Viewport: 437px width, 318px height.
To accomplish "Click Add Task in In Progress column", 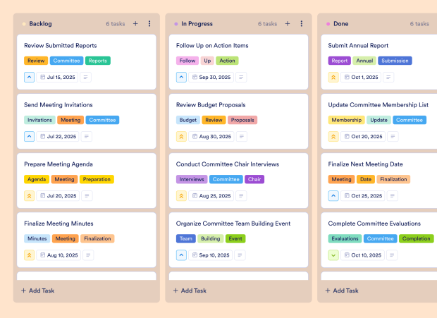I will [190, 291].
